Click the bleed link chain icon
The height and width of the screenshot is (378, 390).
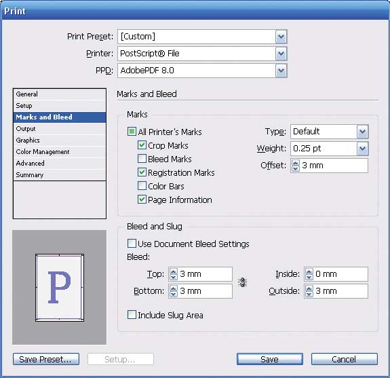coord(242,282)
